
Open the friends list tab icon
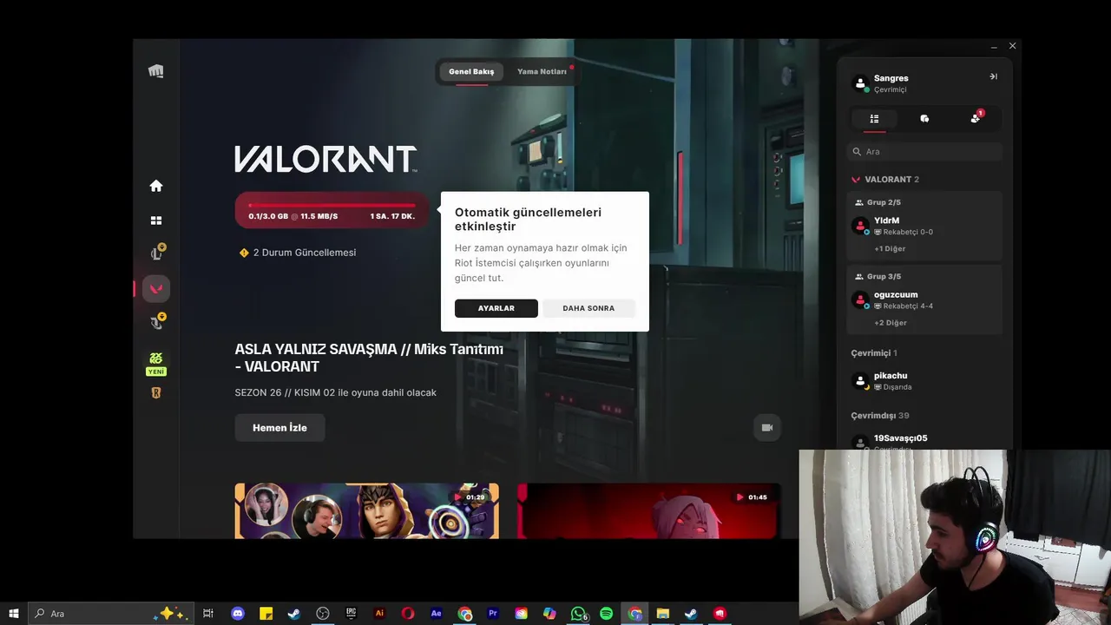[x=874, y=118]
